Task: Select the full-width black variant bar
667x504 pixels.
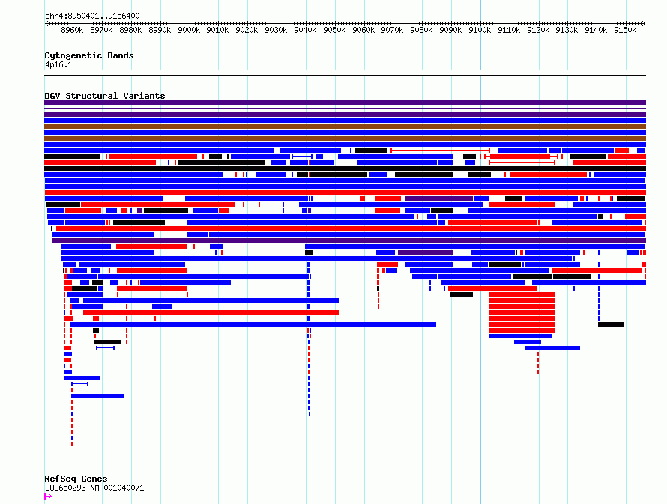Action: [x=345, y=168]
